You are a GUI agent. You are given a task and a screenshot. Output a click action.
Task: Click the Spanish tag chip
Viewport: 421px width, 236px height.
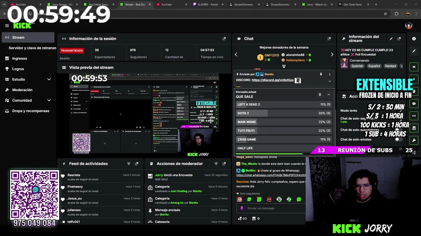click(x=357, y=66)
